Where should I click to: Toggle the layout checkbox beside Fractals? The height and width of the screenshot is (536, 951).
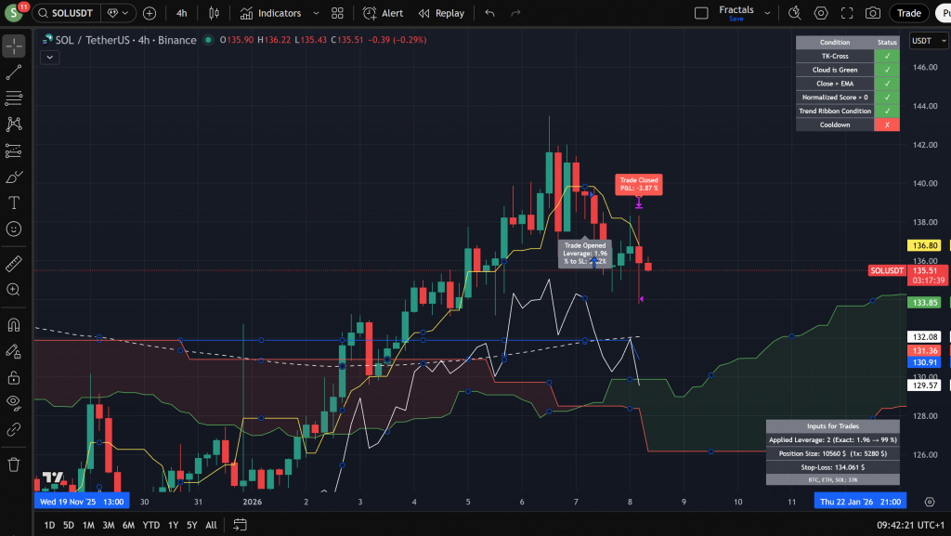pos(703,13)
